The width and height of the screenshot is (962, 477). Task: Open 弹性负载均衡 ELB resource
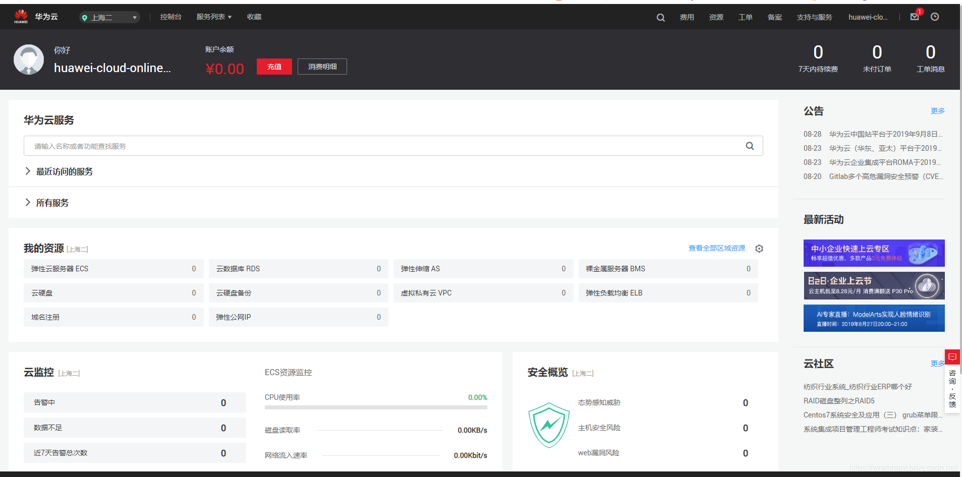click(x=668, y=293)
